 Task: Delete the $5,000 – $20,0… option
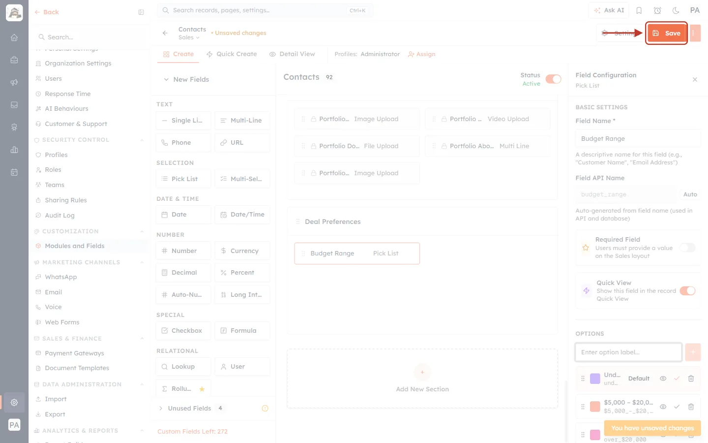coord(691,407)
